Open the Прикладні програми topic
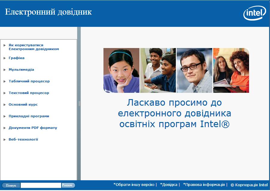This screenshot has height=191, width=270. pyautogui.click(x=29, y=116)
